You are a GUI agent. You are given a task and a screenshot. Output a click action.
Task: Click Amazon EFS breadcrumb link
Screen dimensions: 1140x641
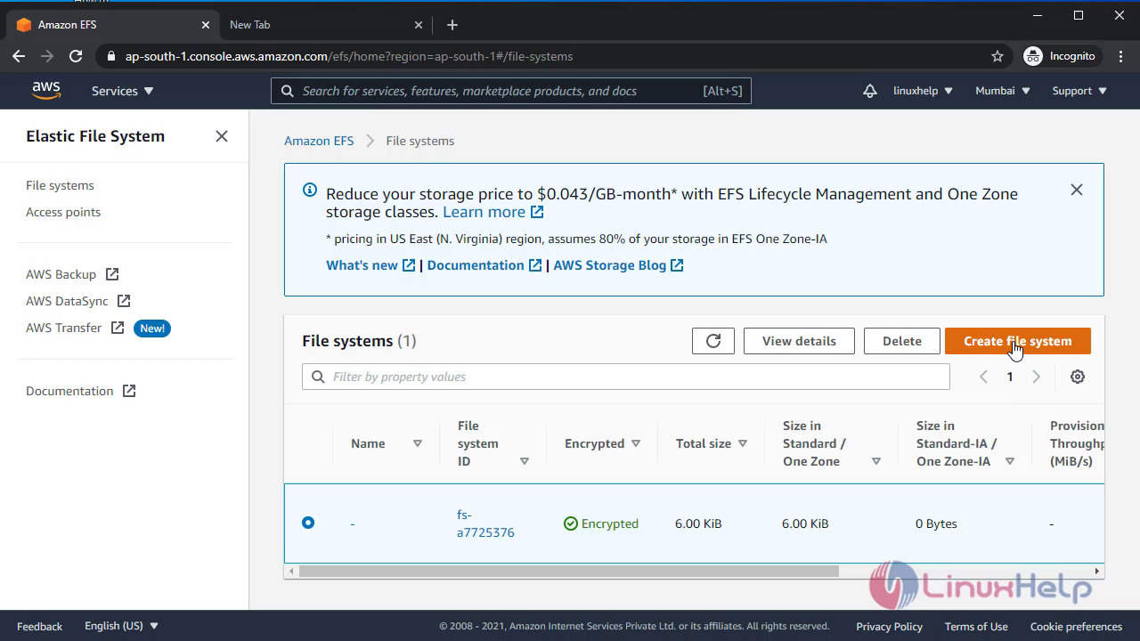click(x=319, y=141)
